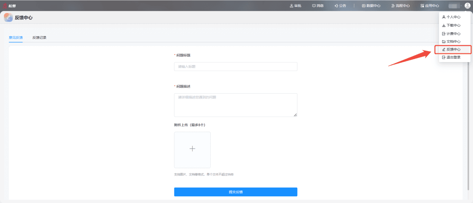473x203 pixels.
Task: Expand the blurred username dropdown arrow
Action: 461,6
